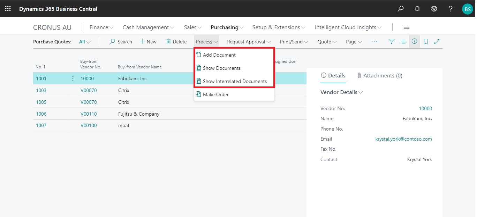Viewport: 477px width, 217px height.
Task: Open the settings gear icon
Action: [434, 9]
